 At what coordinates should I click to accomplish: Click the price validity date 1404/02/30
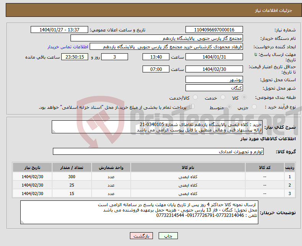(x=214, y=69)
